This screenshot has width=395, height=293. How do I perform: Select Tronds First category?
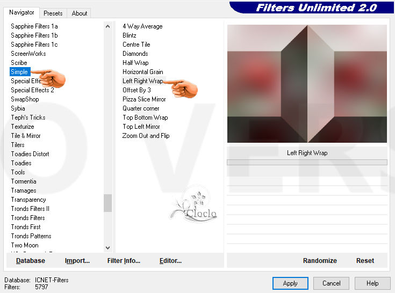click(x=26, y=227)
